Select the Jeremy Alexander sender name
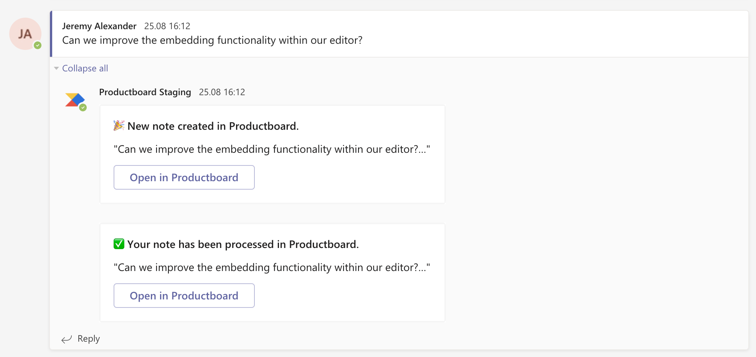Image resolution: width=756 pixels, height=357 pixels. point(99,26)
